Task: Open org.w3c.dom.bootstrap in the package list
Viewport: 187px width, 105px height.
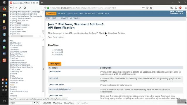Action: tap(20, 25)
